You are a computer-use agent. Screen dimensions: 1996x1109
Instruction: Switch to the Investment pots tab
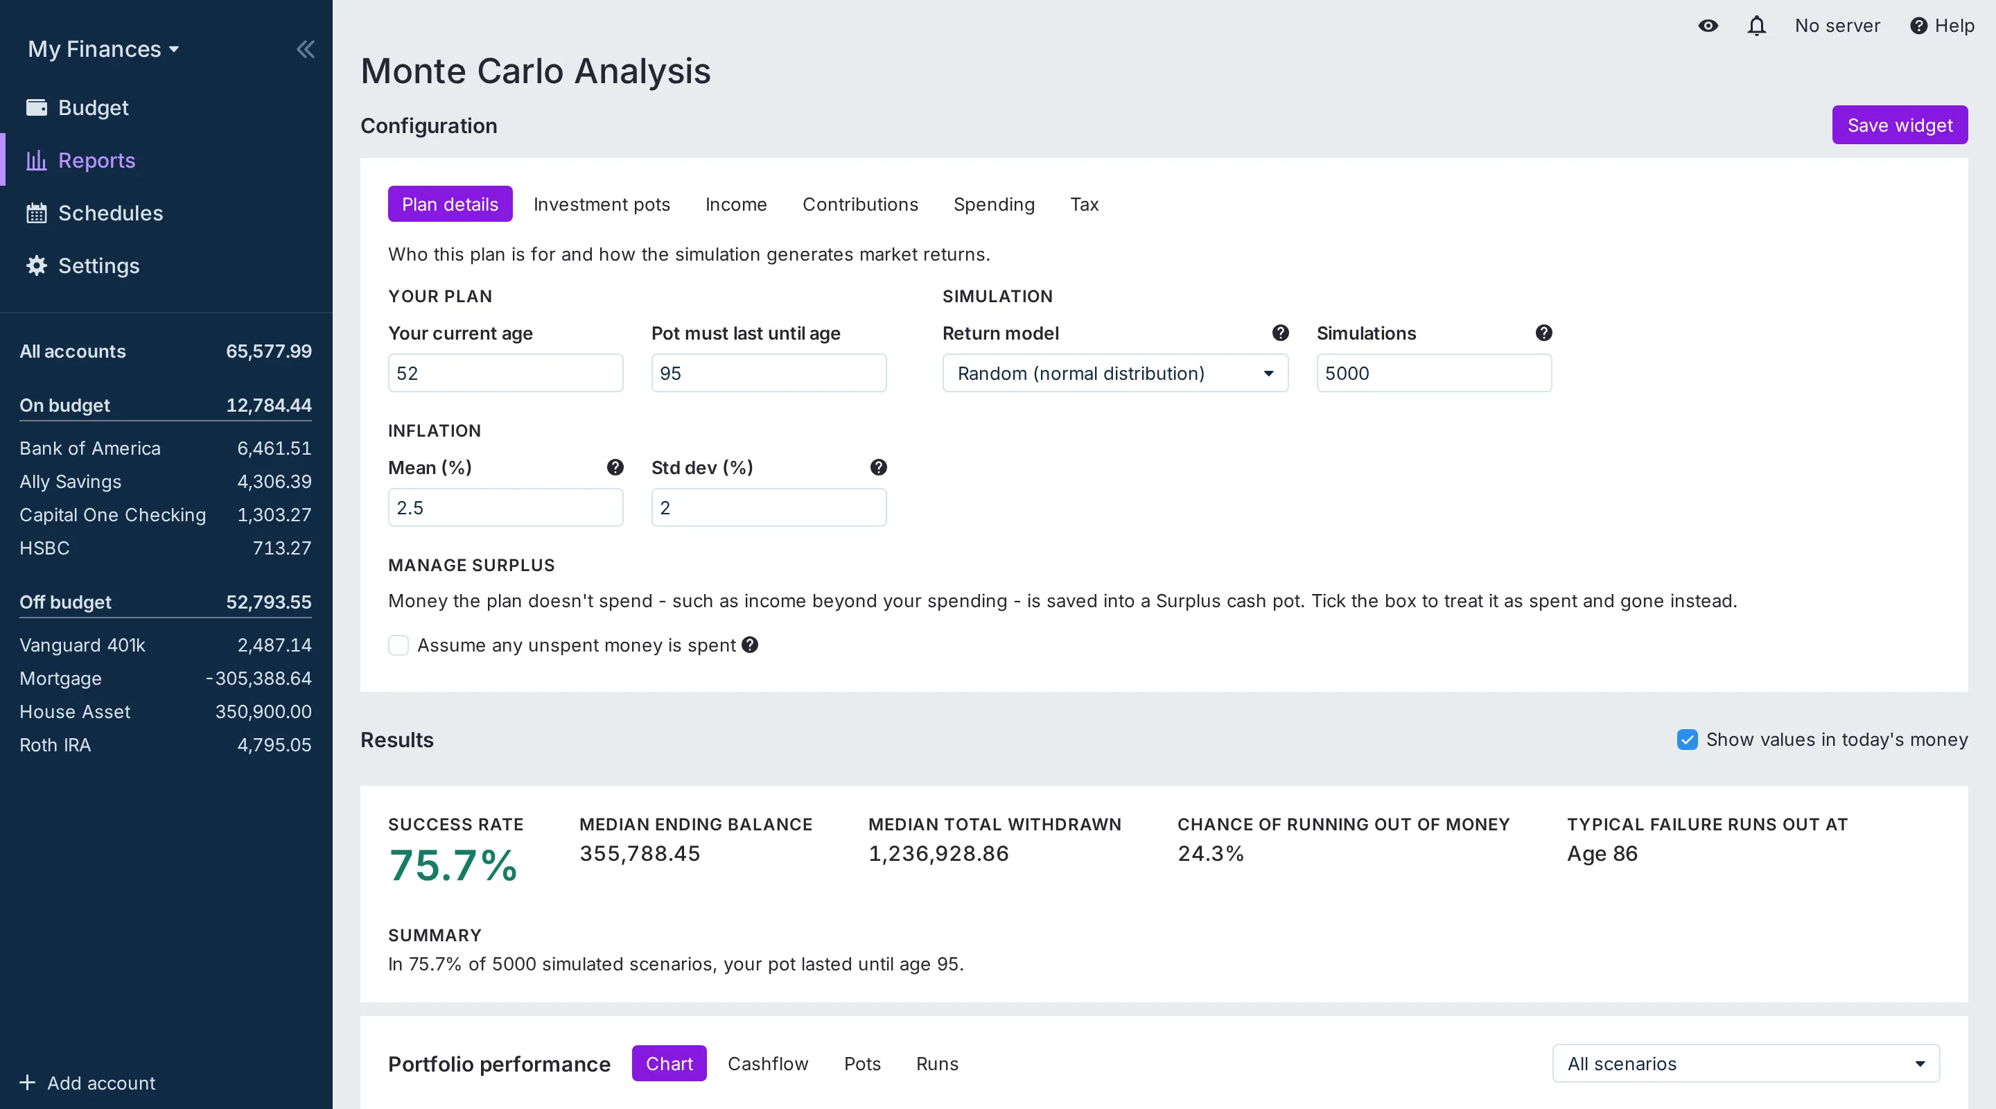coord(602,204)
